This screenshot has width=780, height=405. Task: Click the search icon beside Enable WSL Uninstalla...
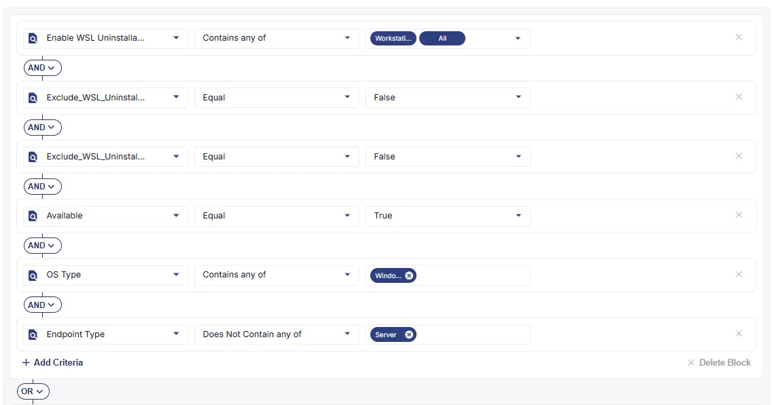click(x=33, y=38)
